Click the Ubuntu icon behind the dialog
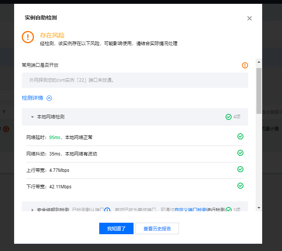The image size is (282, 251). pos(6,129)
